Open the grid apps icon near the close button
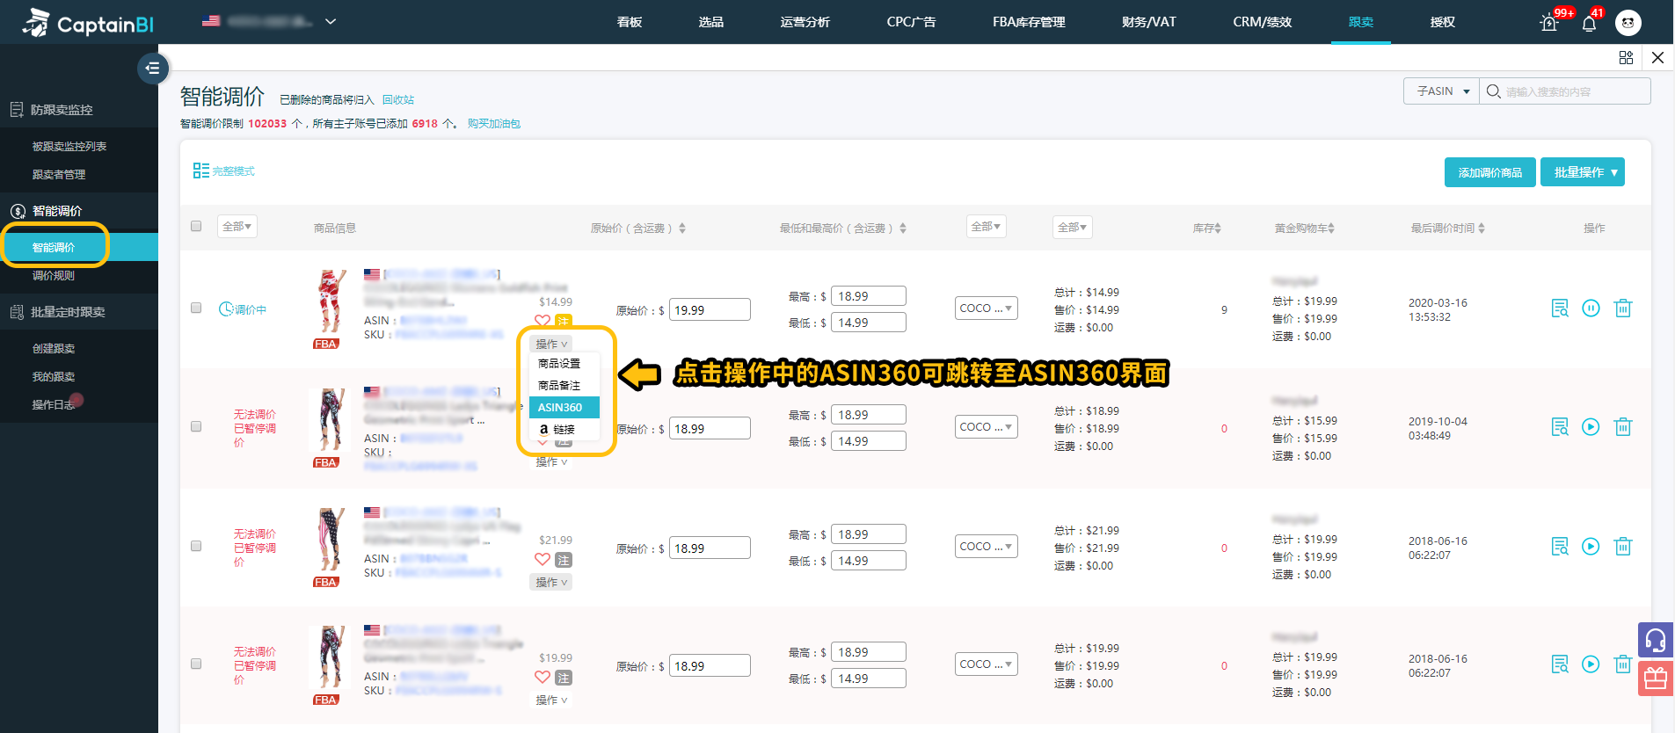The image size is (1675, 733). pyautogui.click(x=1626, y=57)
